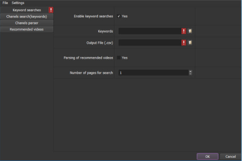Enable Parsing of recommended videos checkbox
The width and height of the screenshot is (242, 161).
[119, 58]
